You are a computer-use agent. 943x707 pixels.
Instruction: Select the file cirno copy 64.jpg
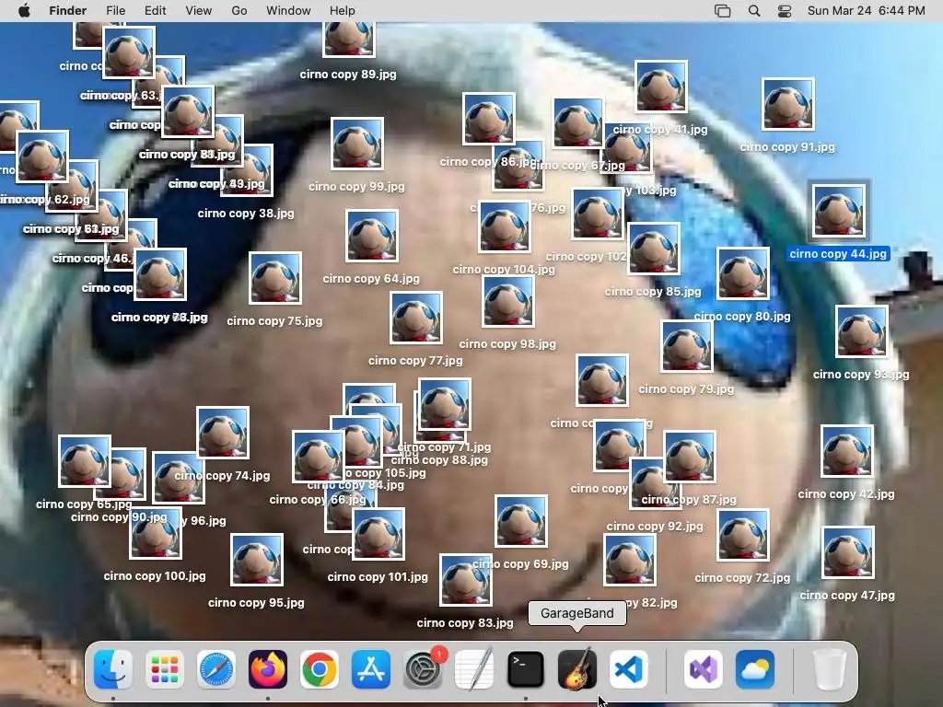point(372,236)
